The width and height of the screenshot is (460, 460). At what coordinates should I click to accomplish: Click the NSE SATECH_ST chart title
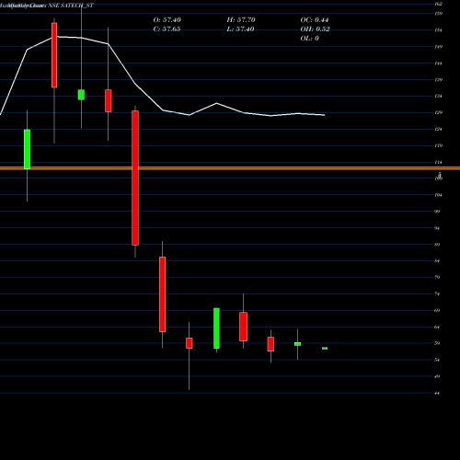pyautogui.click(x=71, y=6)
